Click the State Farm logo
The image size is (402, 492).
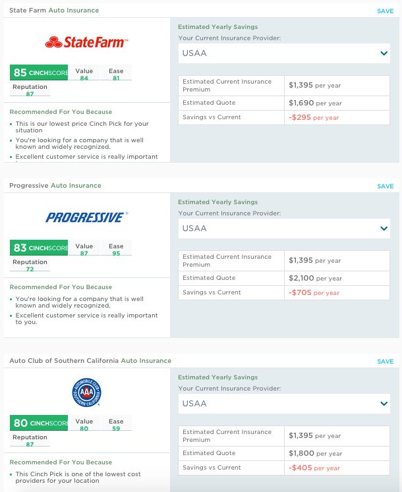click(x=86, y=42)
